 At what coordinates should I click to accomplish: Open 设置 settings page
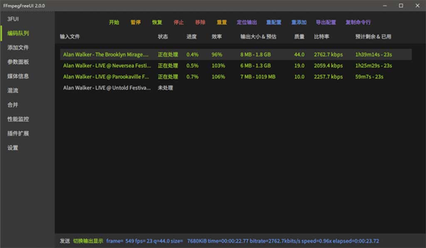[x=13, y=148]
